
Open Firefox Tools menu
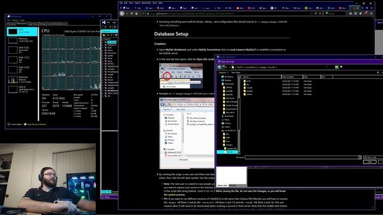tap(154, 3)
